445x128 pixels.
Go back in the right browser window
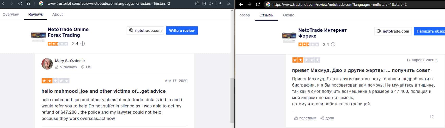coord(241,4)
